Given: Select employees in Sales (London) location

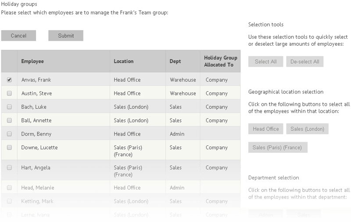Looking at the screenshot, I should tap(308, 129).
